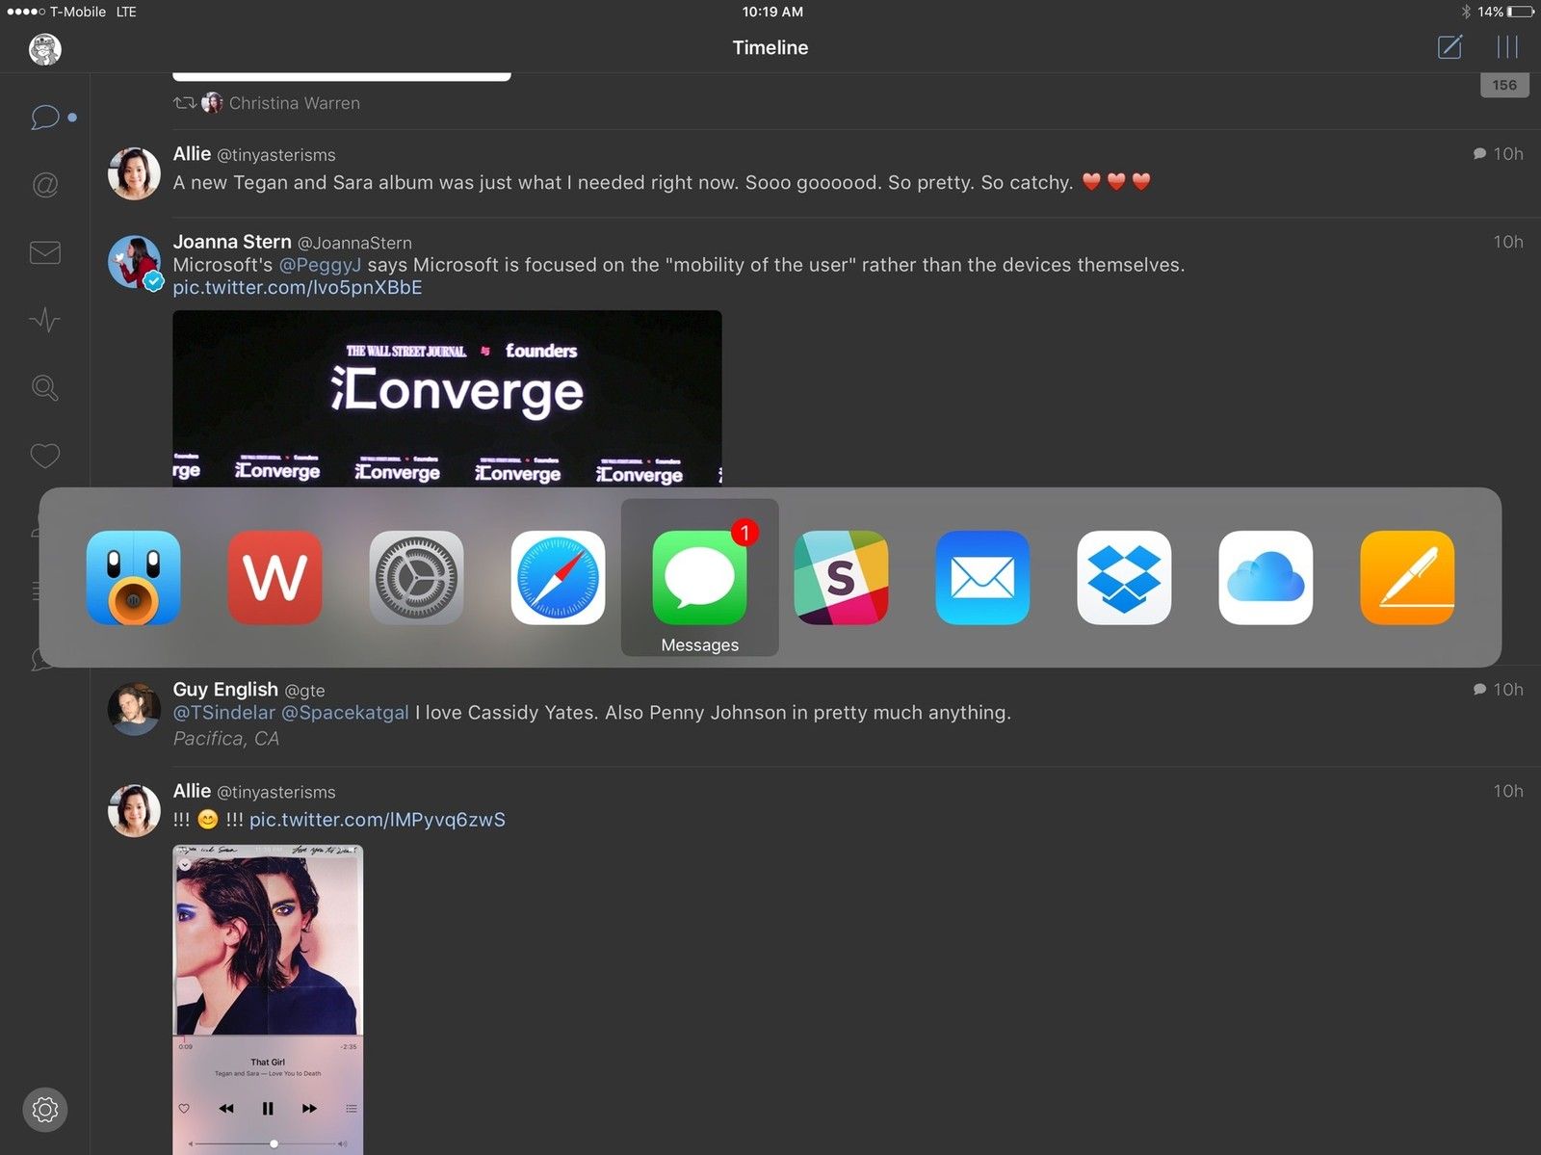Screen dimensions: 1541x1155
Task: Select the Pacifica, CA location text
Action: click(226, 739)
